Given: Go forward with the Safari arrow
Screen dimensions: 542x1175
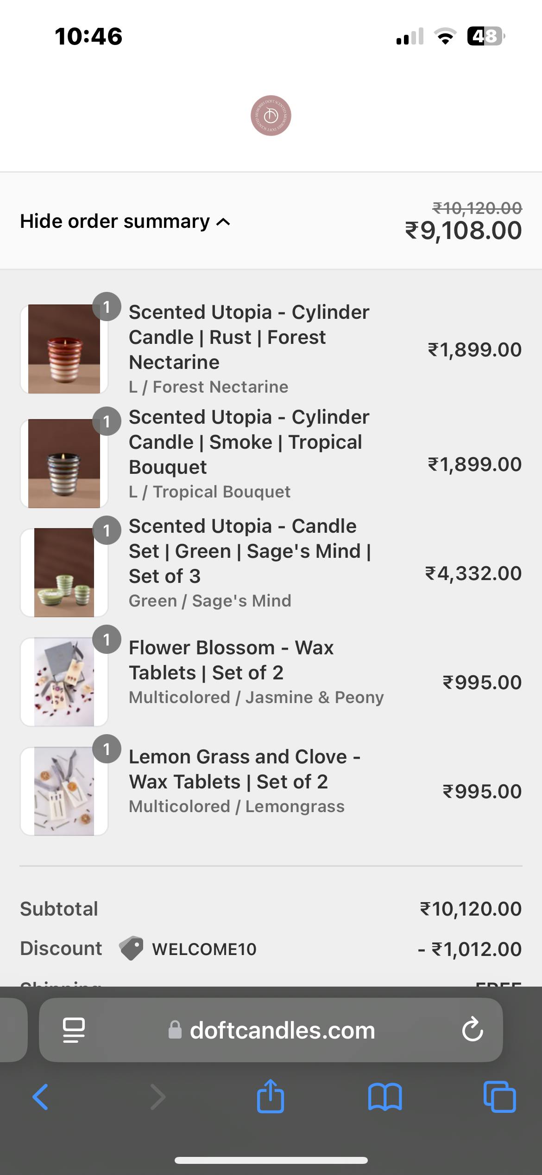Looking at the screenshot, I should [x=158, y=1097].
